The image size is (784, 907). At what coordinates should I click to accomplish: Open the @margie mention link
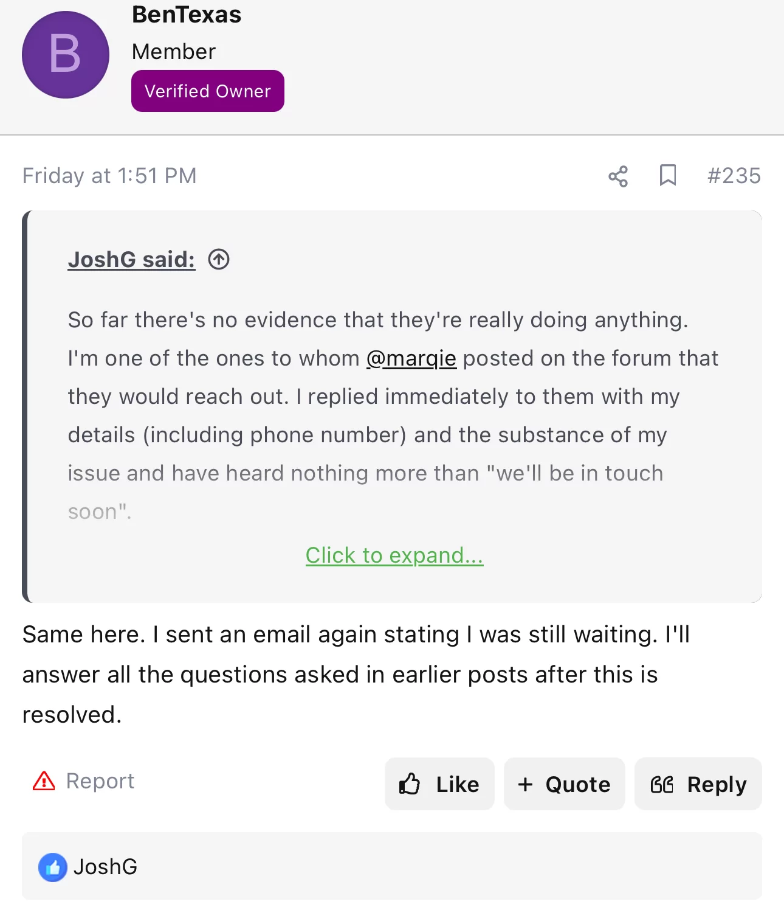411,358
